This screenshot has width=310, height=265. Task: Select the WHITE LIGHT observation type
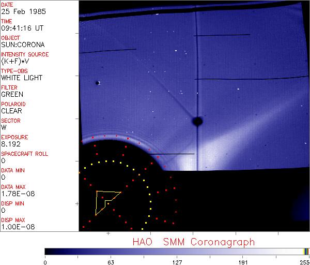22,78
